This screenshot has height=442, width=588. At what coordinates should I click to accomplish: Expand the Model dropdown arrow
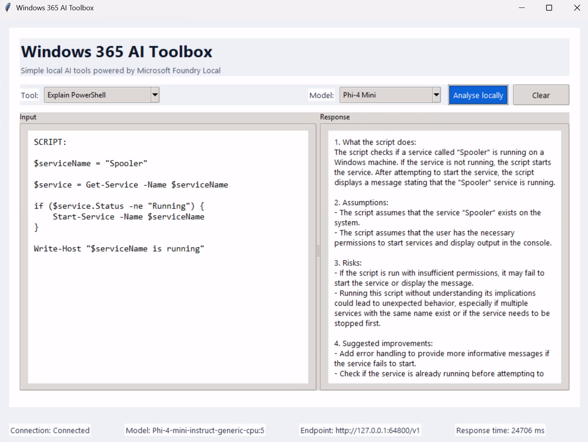tap(436, 95)
